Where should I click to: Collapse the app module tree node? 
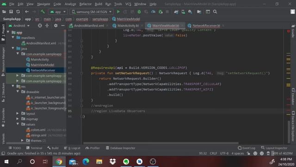tap(8, 32)
